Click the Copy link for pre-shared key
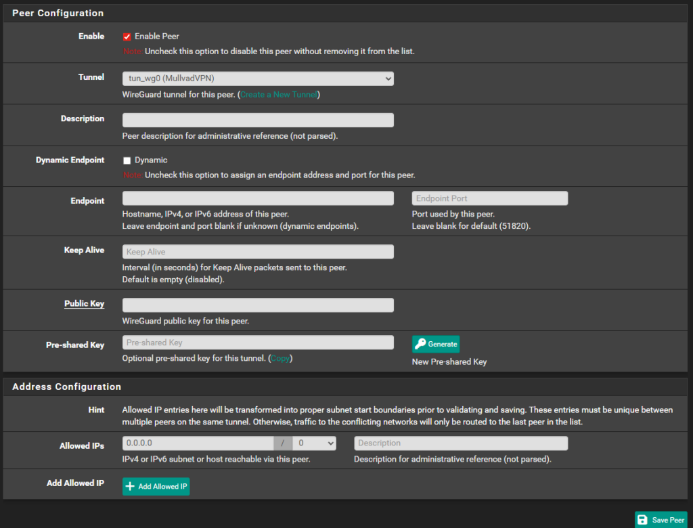The width and height of the screenshot is (693, 528). point(281,358)
